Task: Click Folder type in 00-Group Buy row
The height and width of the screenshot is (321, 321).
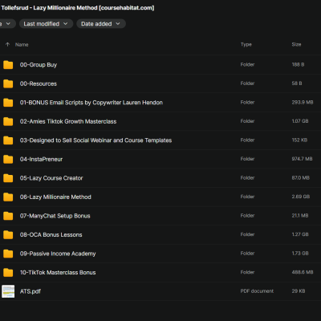Action: coord(247,64)
